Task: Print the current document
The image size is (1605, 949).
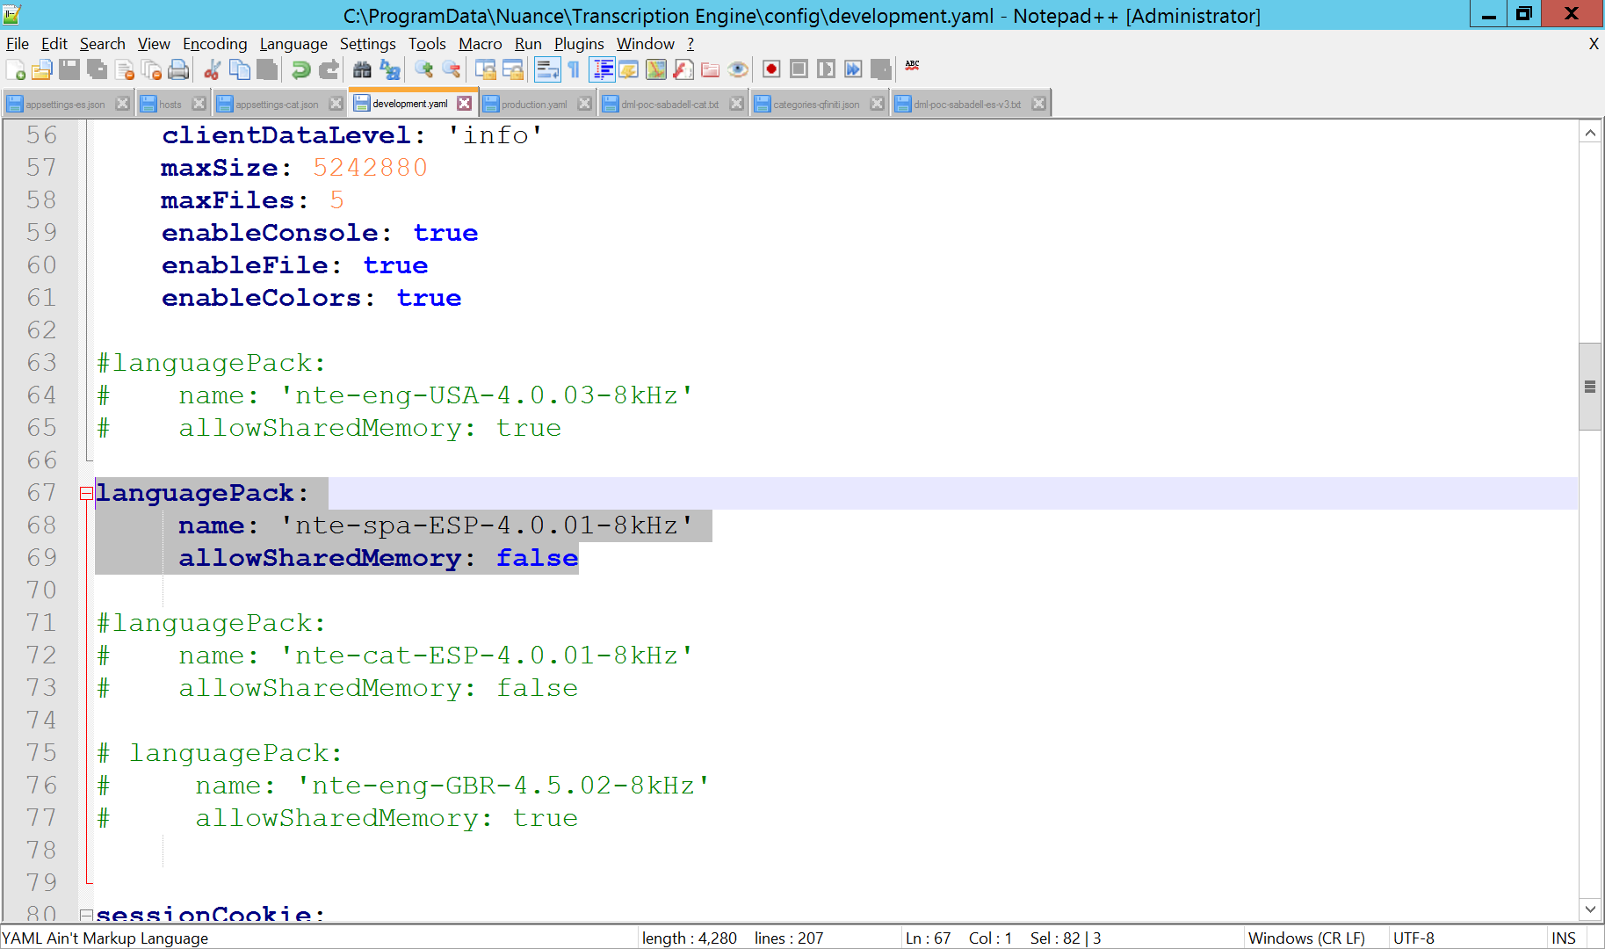Action: point(178,69)
